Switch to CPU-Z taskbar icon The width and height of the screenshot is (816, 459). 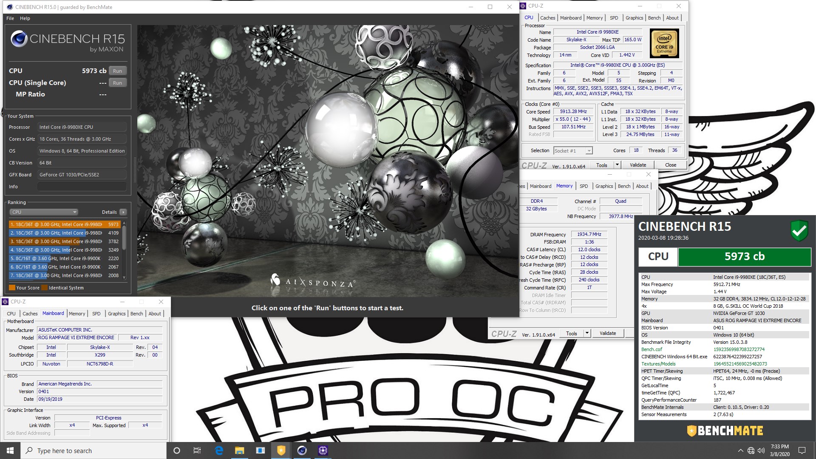323,450
